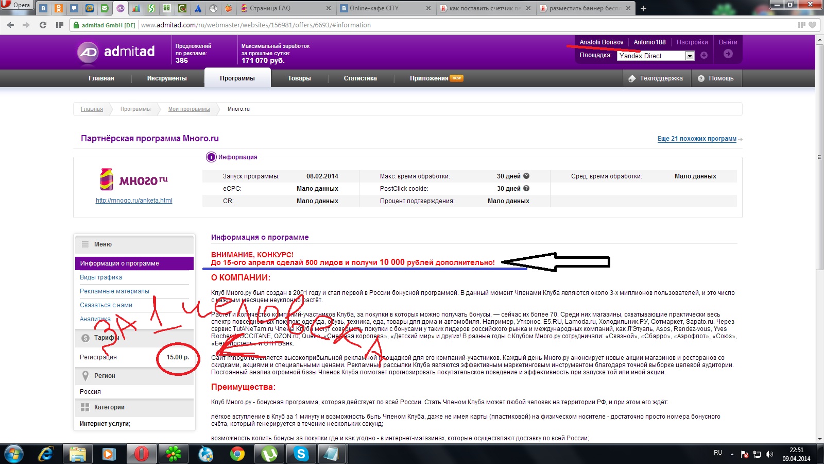
Task: Switch to the pinned green S tab
Action: coord(151,8)
